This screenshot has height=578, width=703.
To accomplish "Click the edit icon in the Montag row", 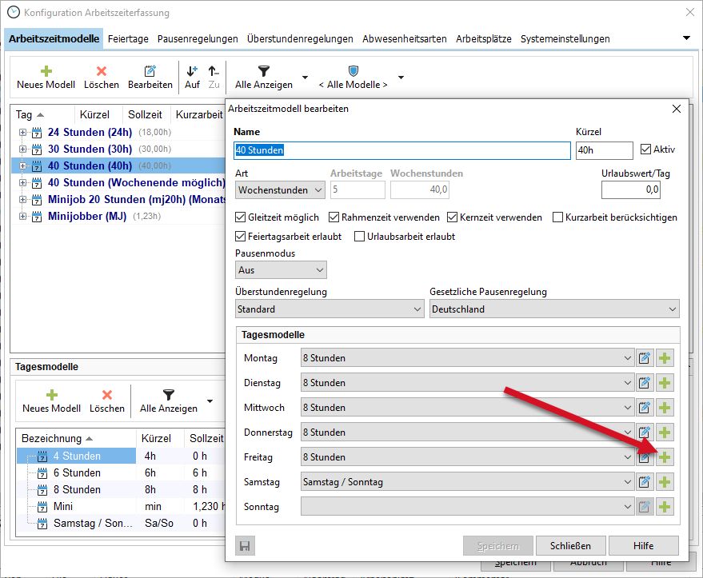I will point(645,358).
